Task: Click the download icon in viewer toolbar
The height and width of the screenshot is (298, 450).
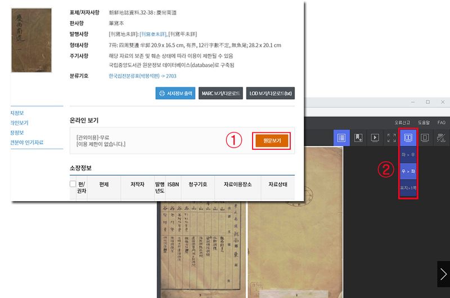Action: pos(442,137)
